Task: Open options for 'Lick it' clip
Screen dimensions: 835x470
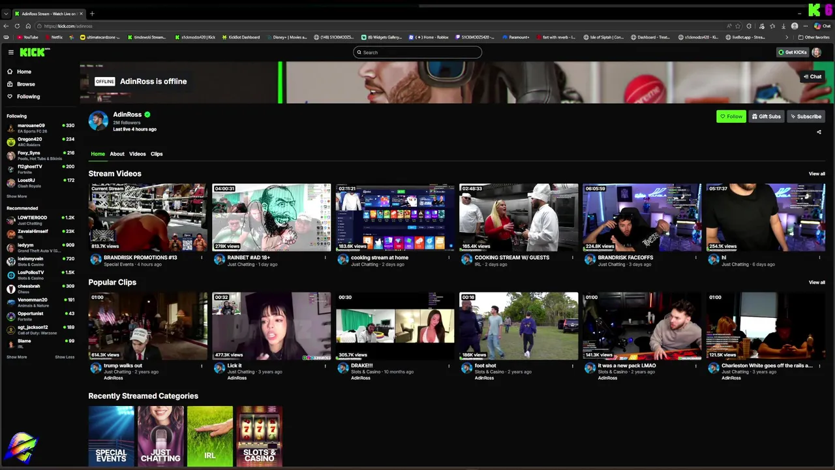Action: (x=326, y=366)
